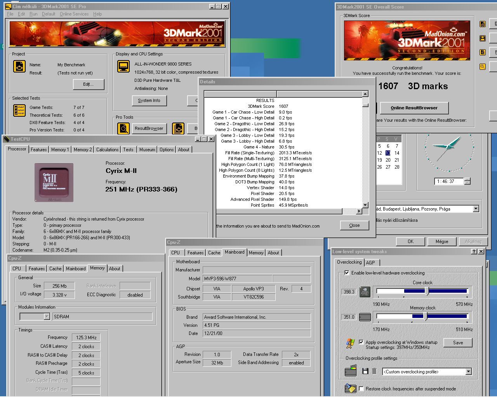Click the 3DMark Score result row 1607
Screen dimensions: 497x397
[283, 106]
